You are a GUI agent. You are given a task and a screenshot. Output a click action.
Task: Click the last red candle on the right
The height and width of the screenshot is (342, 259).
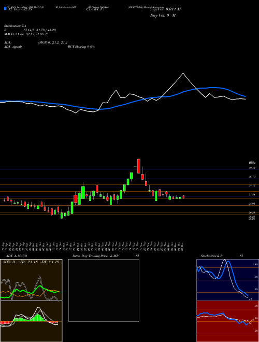pos(183,197)
